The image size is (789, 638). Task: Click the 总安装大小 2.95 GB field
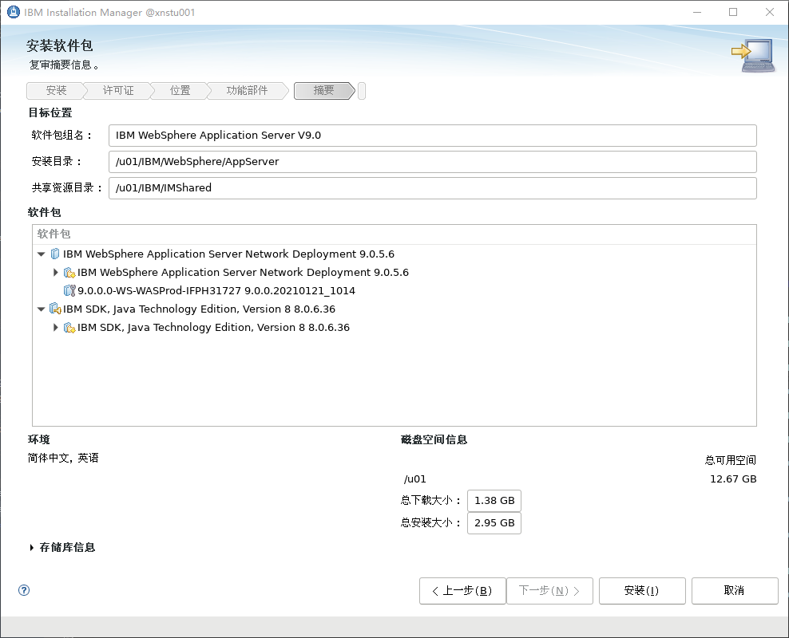click(494, 523)
